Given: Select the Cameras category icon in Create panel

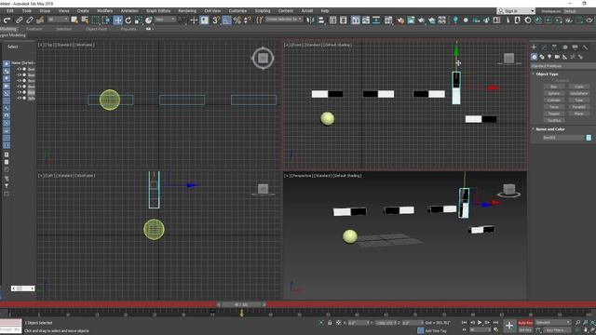Looking at the screenshot, I should 557,57.
